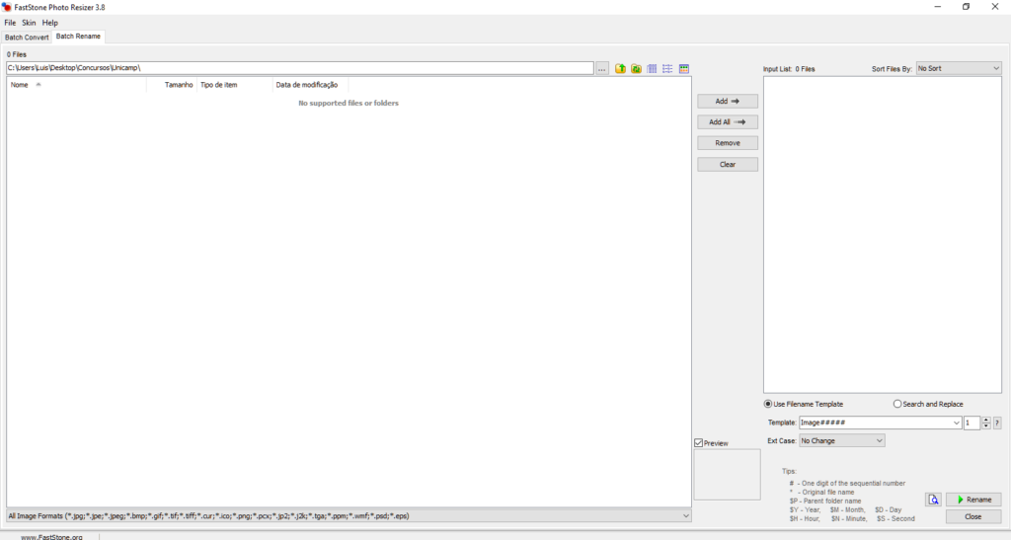Click the Clear button

pos(728,164)
